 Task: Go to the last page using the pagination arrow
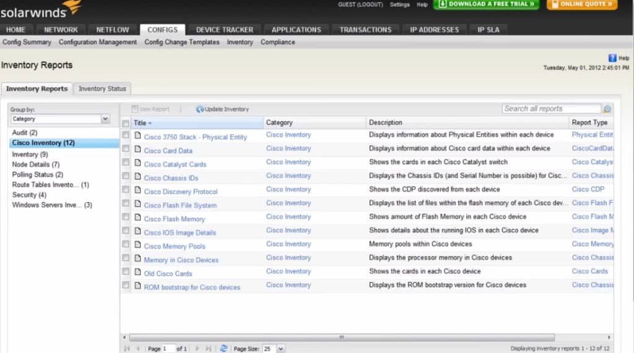click(208, 348)
